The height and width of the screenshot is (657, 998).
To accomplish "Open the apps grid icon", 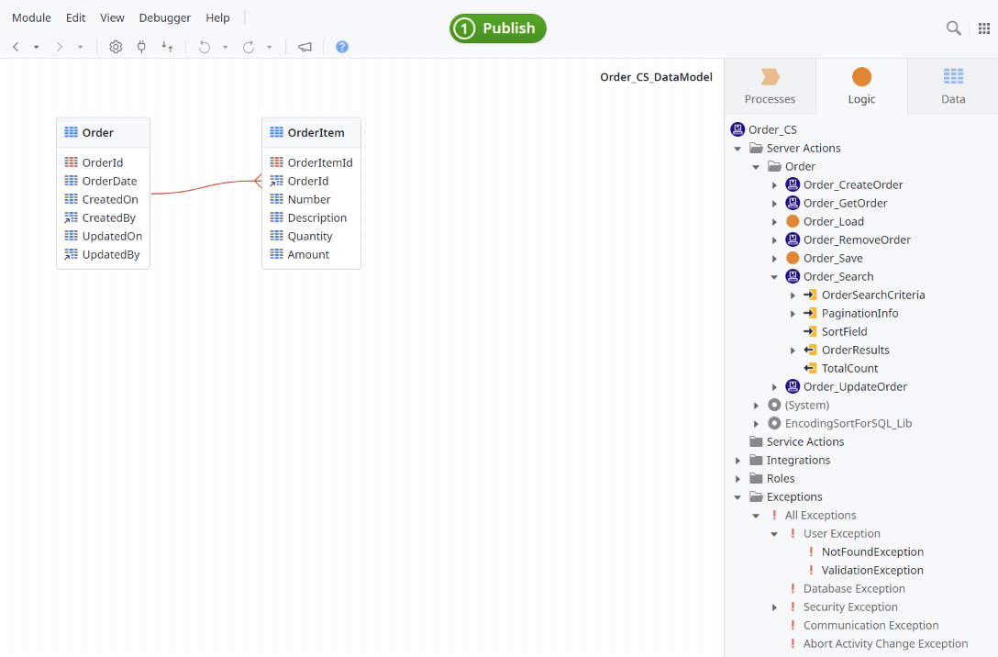I will click(984, 28).
